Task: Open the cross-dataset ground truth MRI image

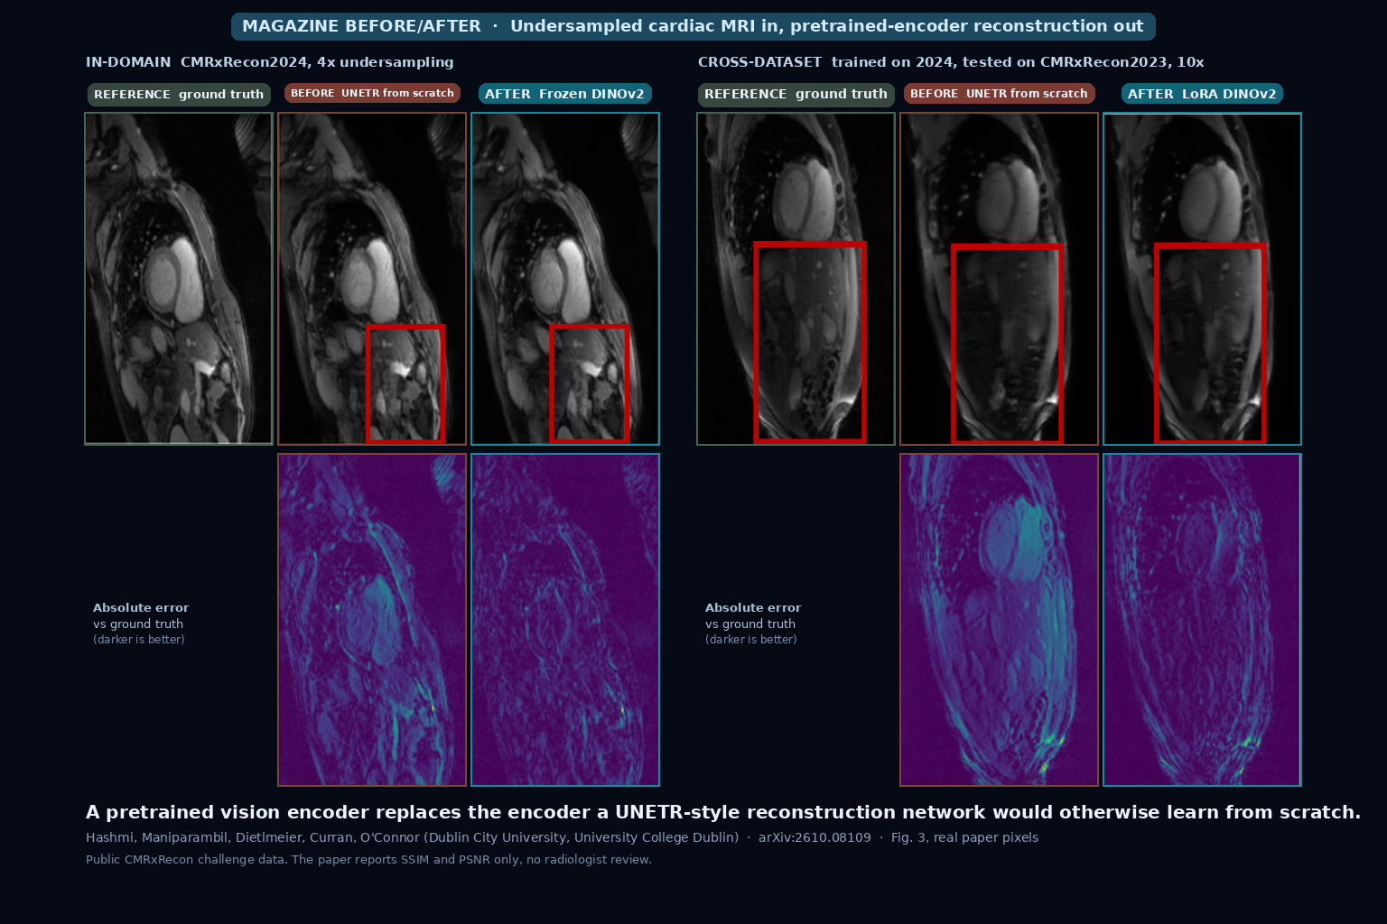Action: (x=796, y=279)
